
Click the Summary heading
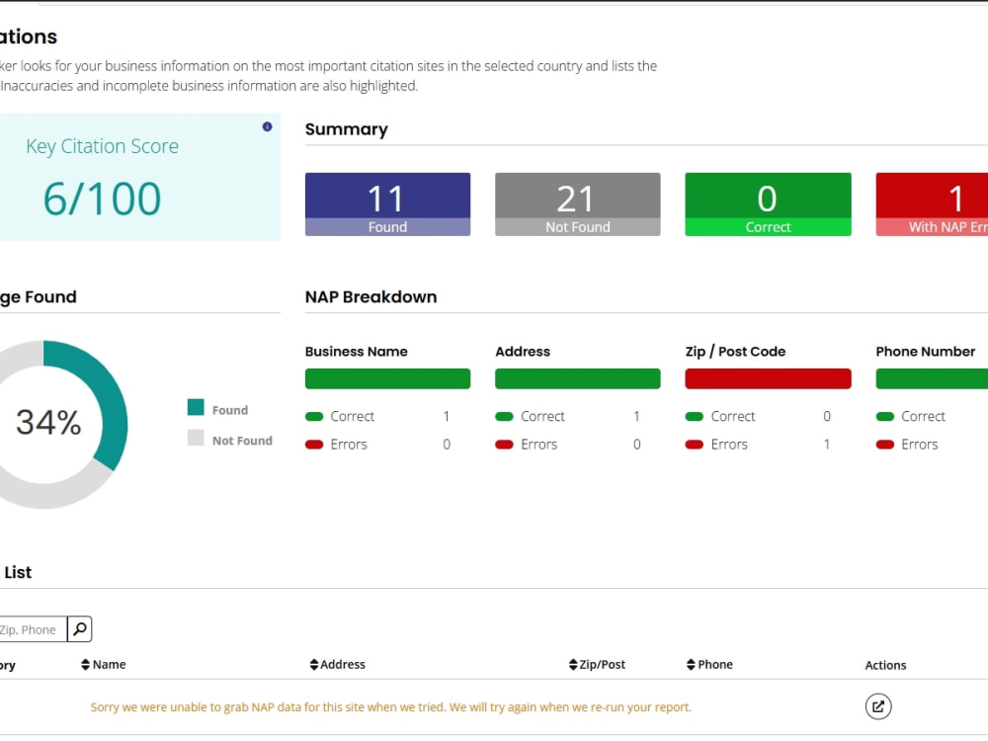[347, 129]
